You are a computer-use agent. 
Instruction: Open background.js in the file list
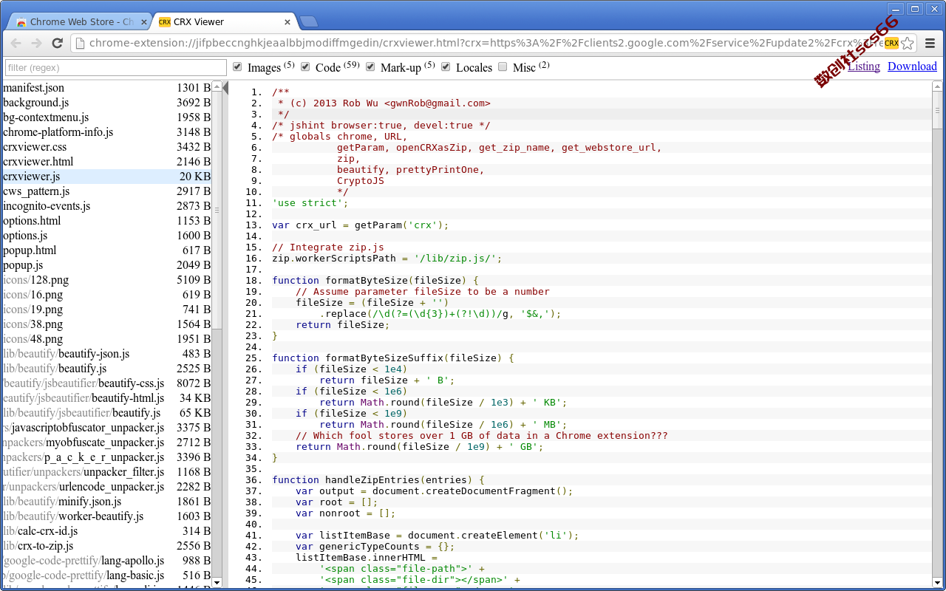[x=106, y=103]
